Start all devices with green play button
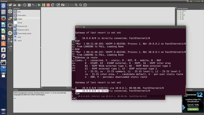 [39, 5]
